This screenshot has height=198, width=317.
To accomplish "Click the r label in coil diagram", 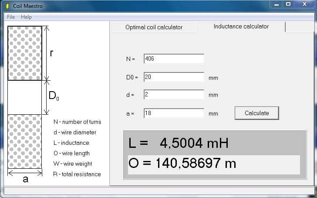I will pos(51,54).
